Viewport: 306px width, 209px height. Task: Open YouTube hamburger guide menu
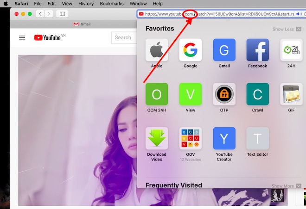(22, 37)
